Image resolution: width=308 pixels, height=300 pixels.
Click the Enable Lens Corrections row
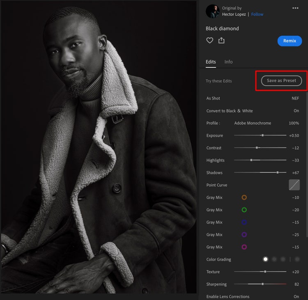[x=253, y=296]
